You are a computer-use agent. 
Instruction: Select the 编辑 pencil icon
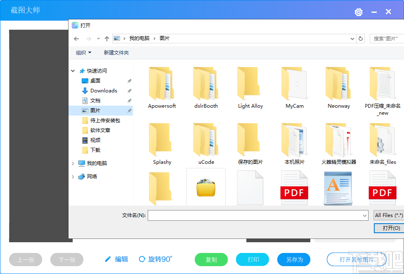108,260
